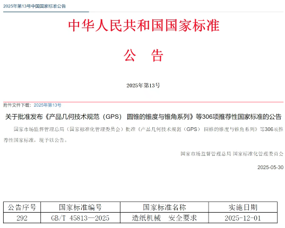Select the table cell 292

[22, 218]
